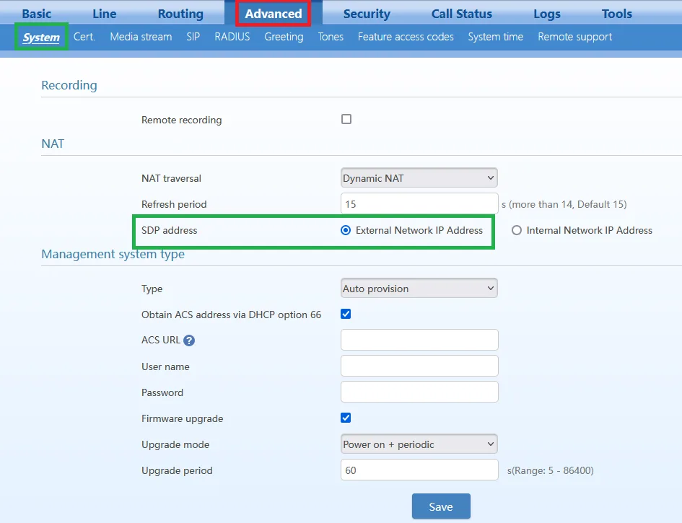This screenshot has width=682, height=523.
Task: Go to Feature access codes
Action: coord(406,37)
